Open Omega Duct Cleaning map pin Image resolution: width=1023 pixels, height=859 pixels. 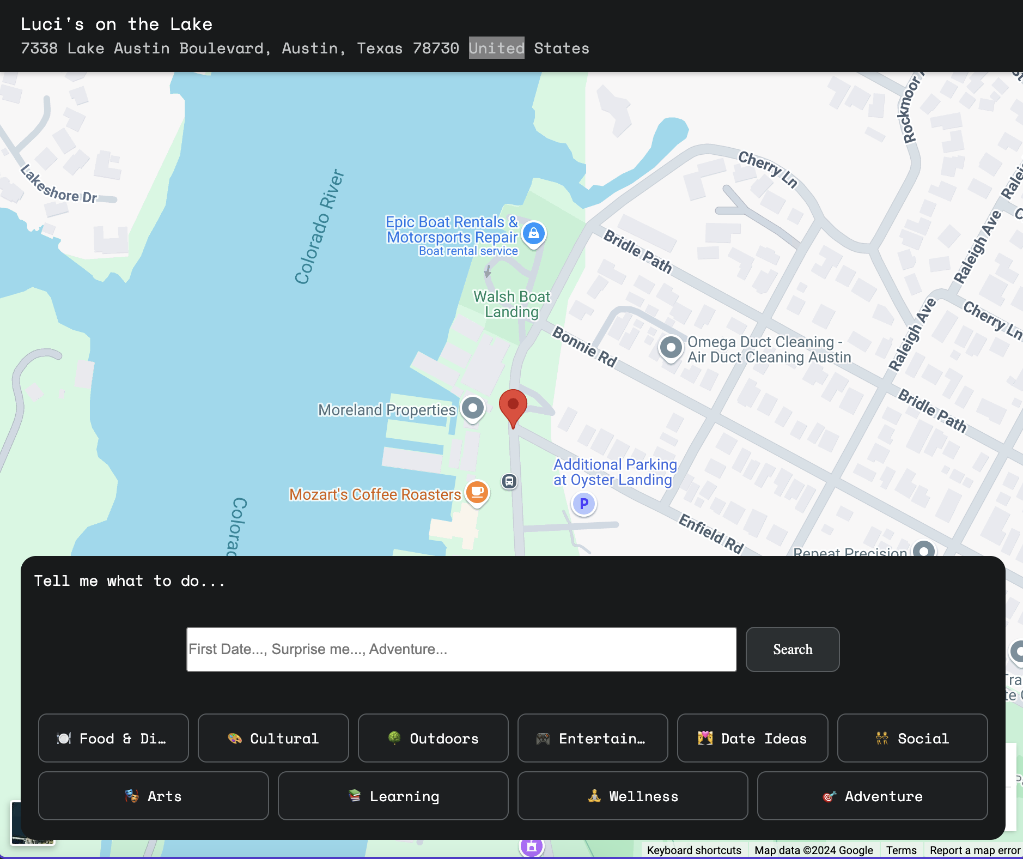click(x=671, y=348)
